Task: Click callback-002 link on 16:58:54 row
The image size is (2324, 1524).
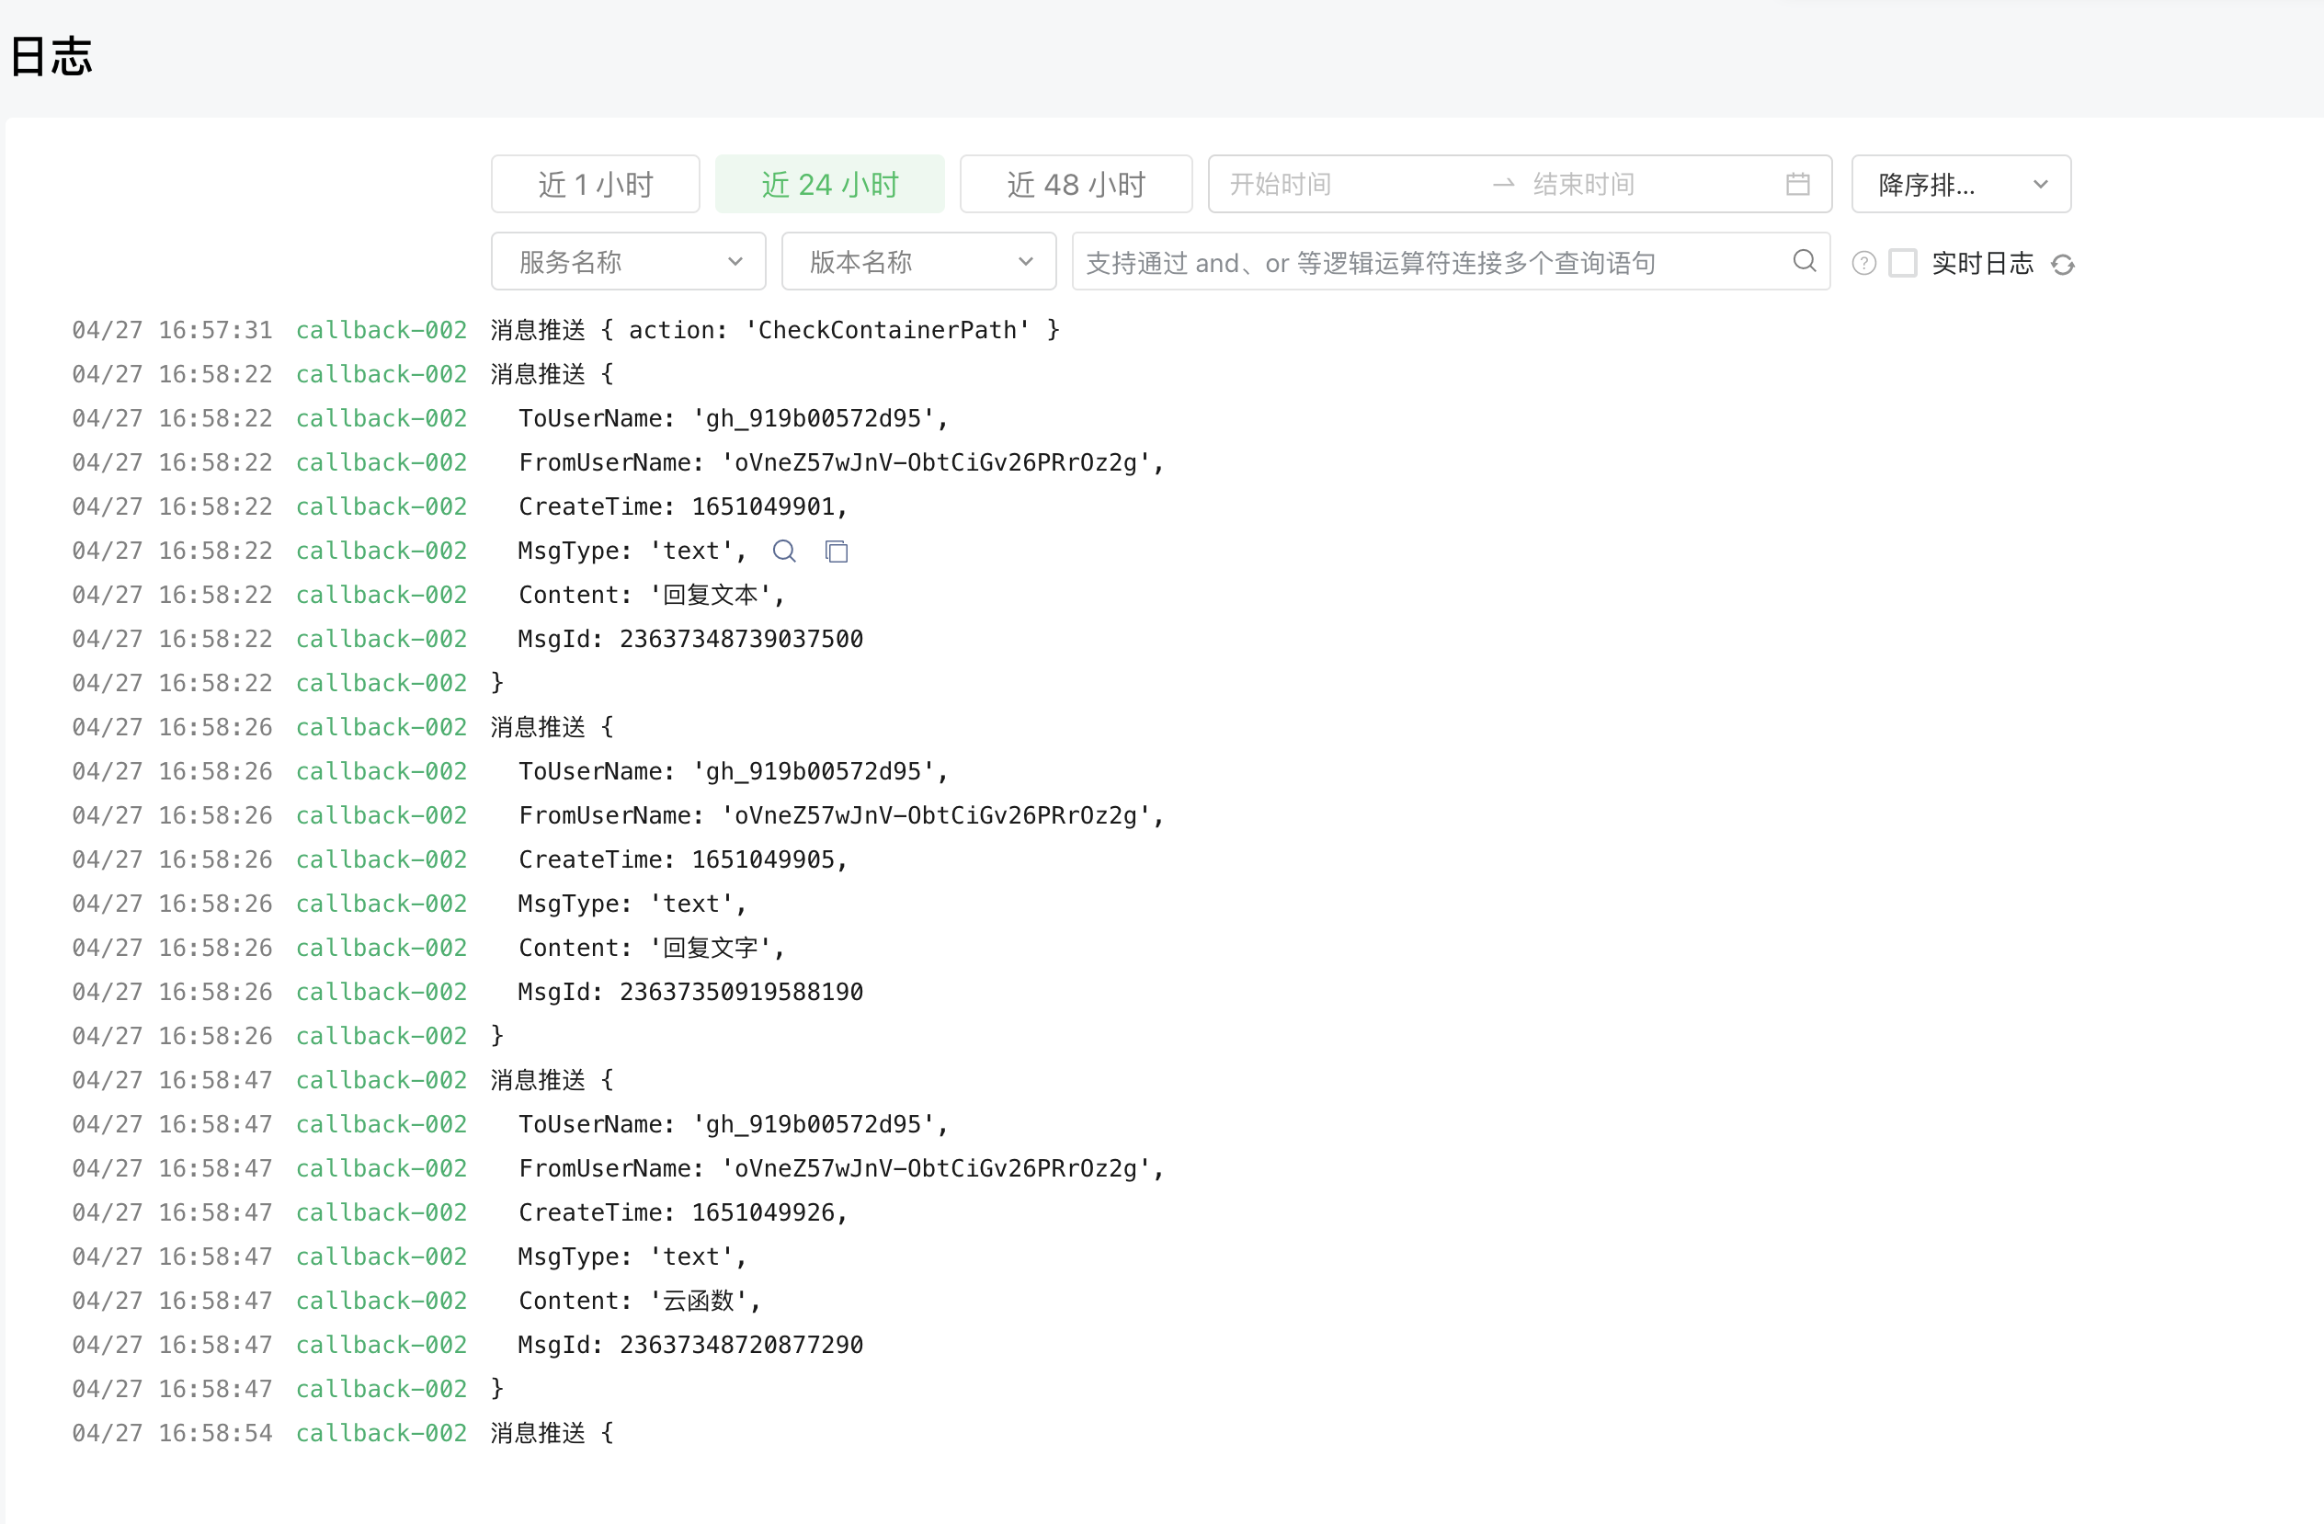Action: click(x=381, y=1432)
